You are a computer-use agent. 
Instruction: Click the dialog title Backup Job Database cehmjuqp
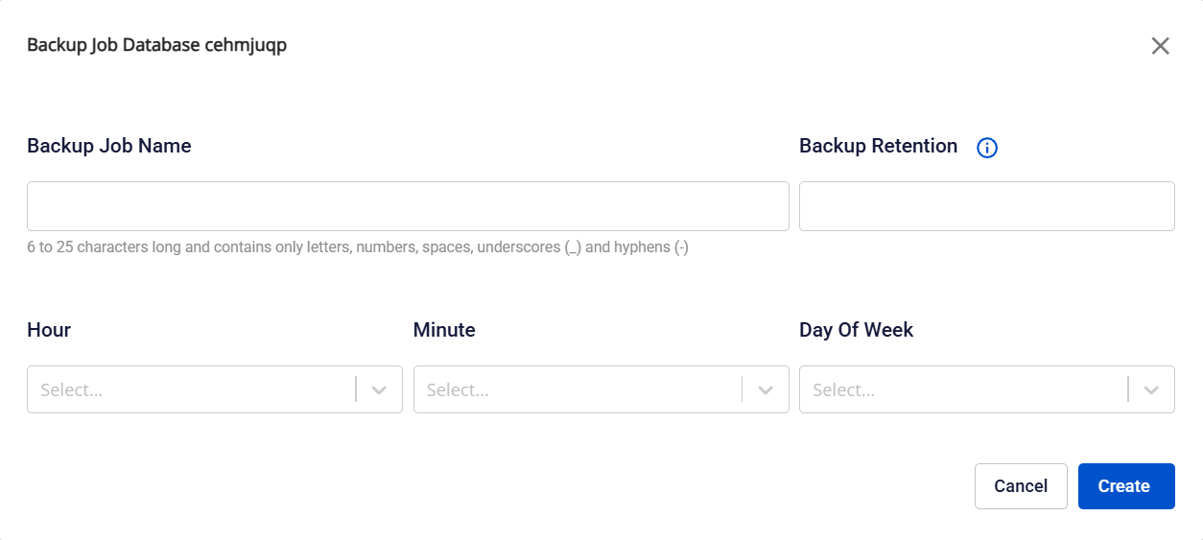pyautogui.click(x=156, y=45)
